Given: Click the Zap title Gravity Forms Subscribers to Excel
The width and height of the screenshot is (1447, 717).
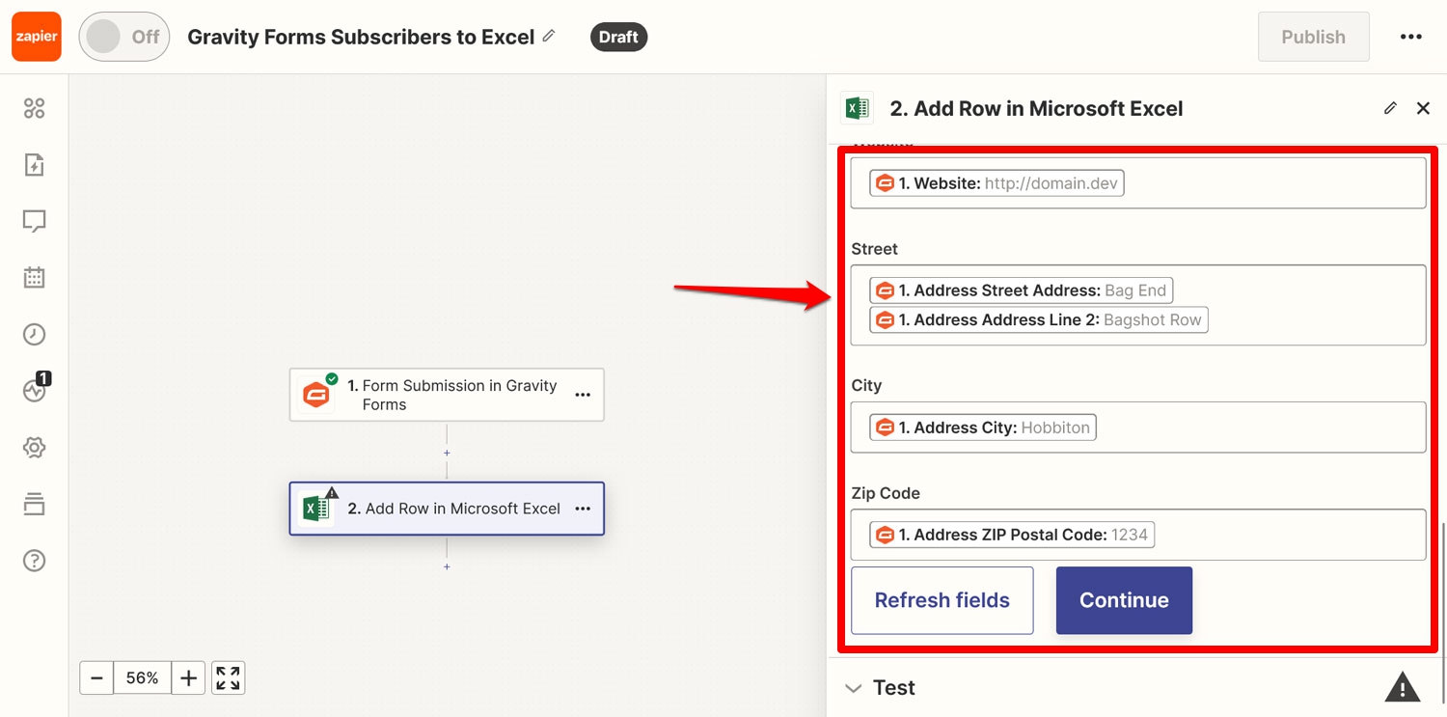Looking at the screenshot, I should pyautogui.click(x=361, y=37).
